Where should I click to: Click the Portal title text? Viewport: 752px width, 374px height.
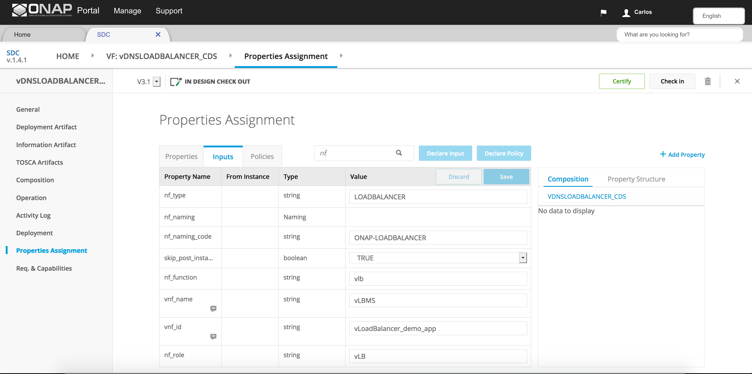coord(88,10)
